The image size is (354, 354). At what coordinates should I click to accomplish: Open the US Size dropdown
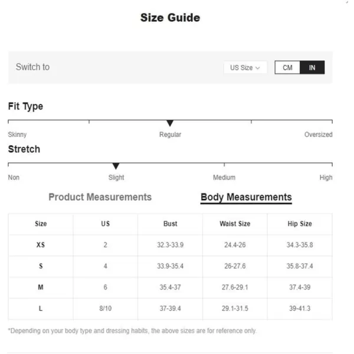coord(245,67)
